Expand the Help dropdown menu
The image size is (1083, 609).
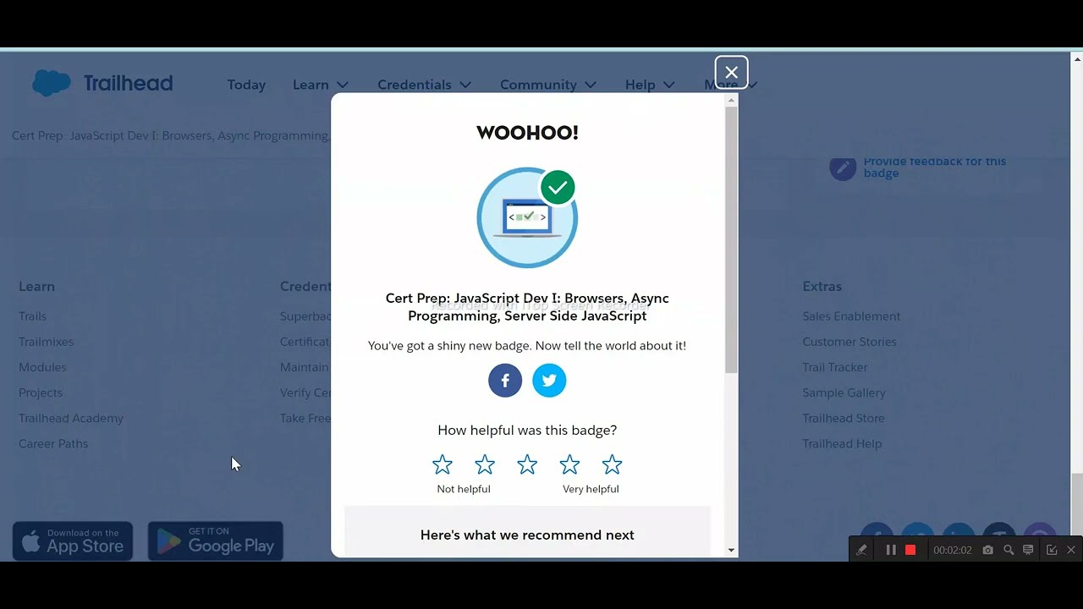point(650,85)
